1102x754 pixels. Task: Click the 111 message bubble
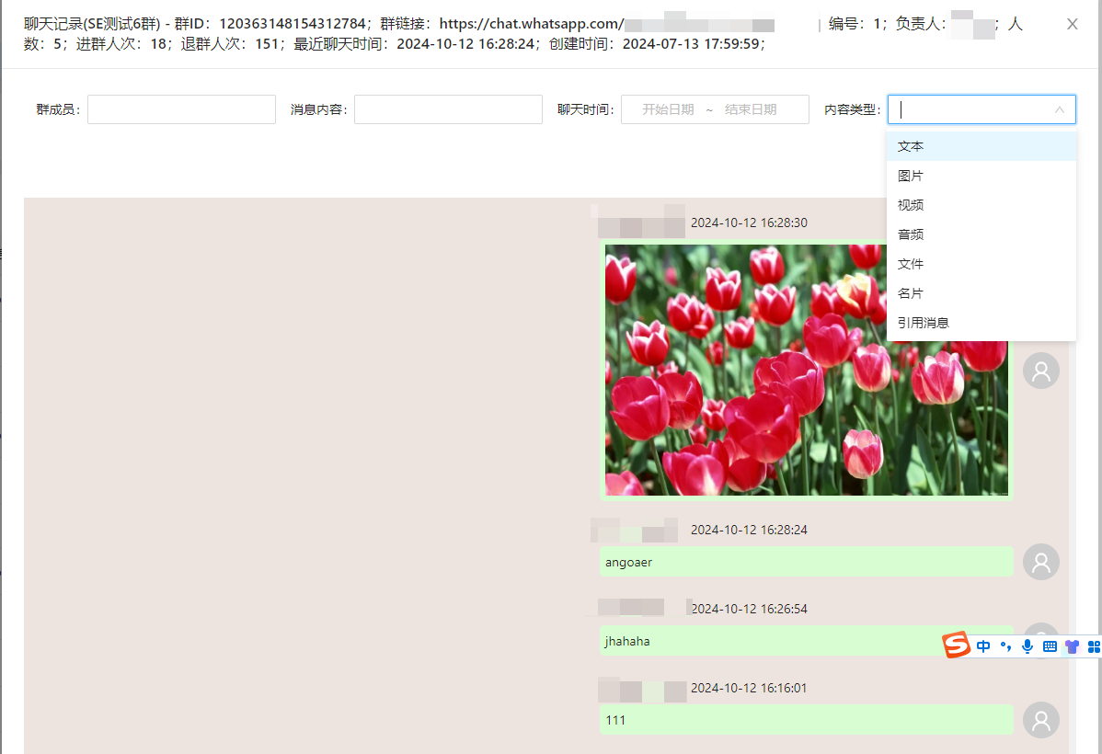(806, 720)
